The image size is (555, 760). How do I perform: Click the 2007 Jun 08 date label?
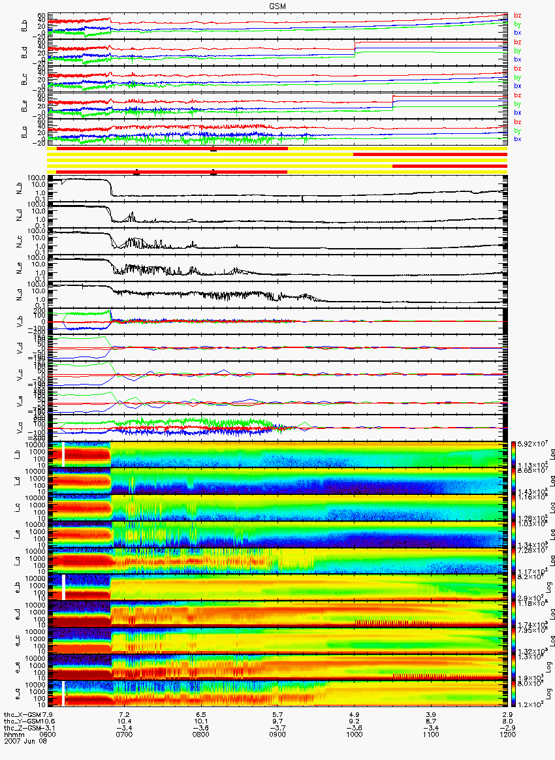tap(25, 741)
